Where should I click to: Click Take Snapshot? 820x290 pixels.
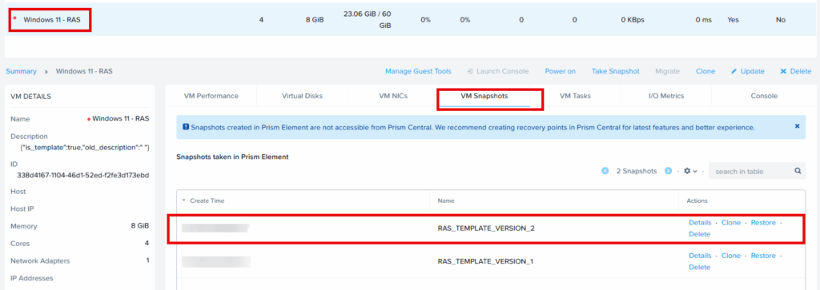[616, 71]
